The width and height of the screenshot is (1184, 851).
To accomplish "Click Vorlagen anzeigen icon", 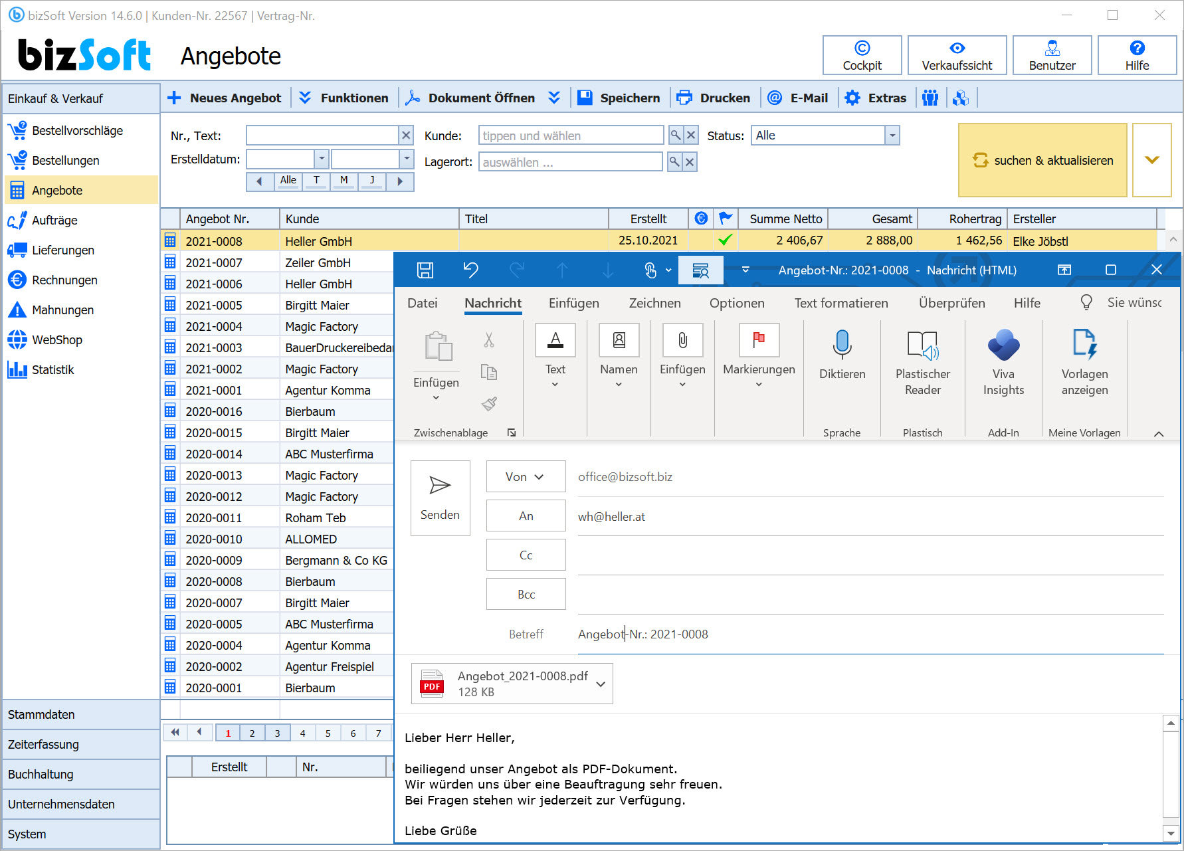I will pyautogui.click(x=1084, y=363).
